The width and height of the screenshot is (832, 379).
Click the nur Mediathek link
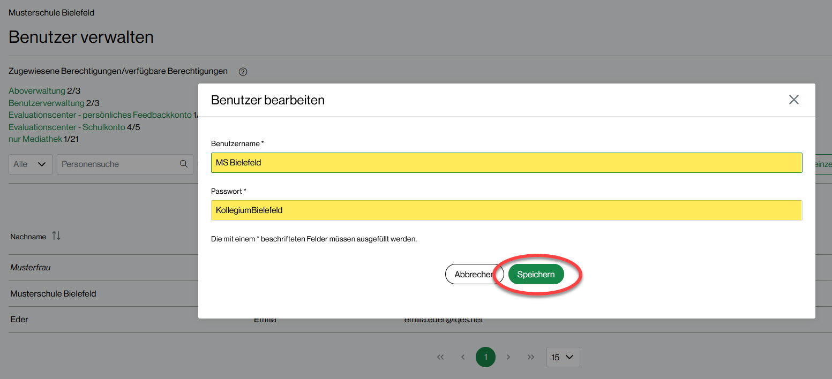tap(35, 139)
